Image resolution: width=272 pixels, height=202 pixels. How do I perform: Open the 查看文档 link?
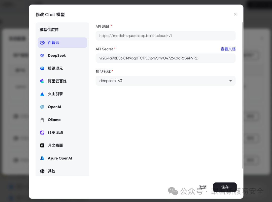228,49
